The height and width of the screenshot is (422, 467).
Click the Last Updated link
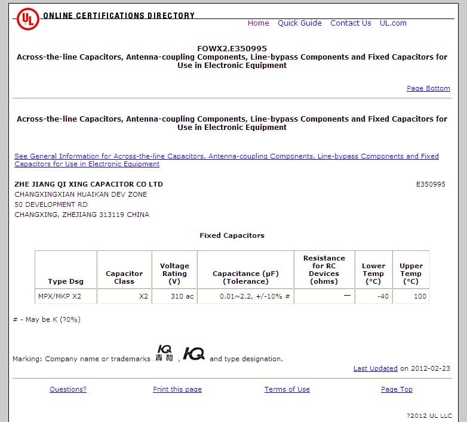tap(375, 368)
